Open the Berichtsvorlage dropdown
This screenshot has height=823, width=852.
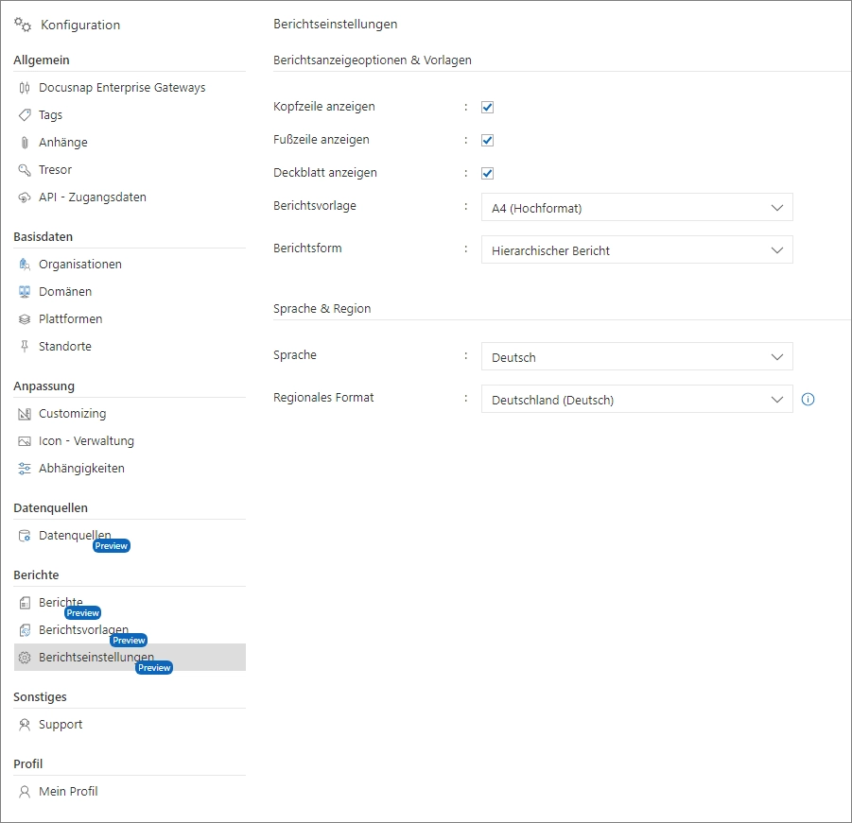(x=636, y=208)
